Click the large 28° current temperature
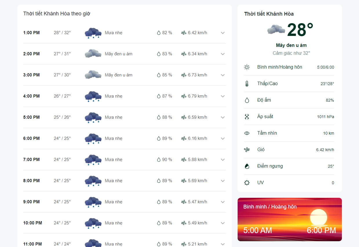The height and width of the screenshot is (247, 359). coord(300,30)
